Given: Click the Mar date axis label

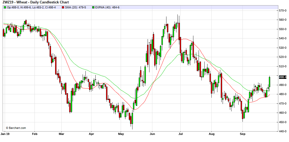Looking at the screenshot, I should [x=61, y=134].
